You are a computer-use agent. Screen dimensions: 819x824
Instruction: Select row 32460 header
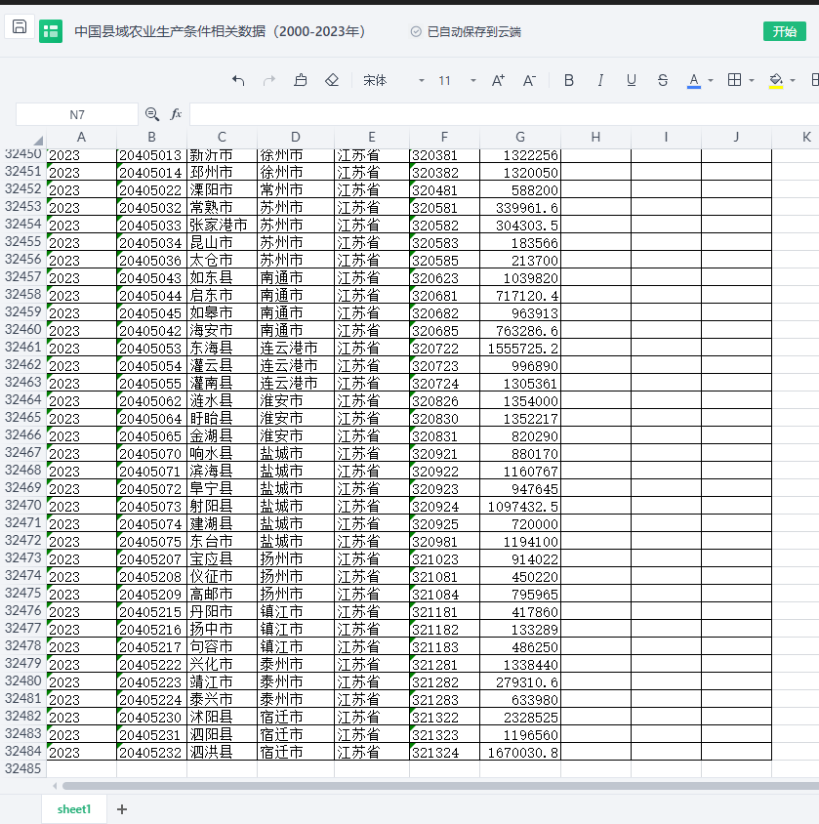pos(23,329)
